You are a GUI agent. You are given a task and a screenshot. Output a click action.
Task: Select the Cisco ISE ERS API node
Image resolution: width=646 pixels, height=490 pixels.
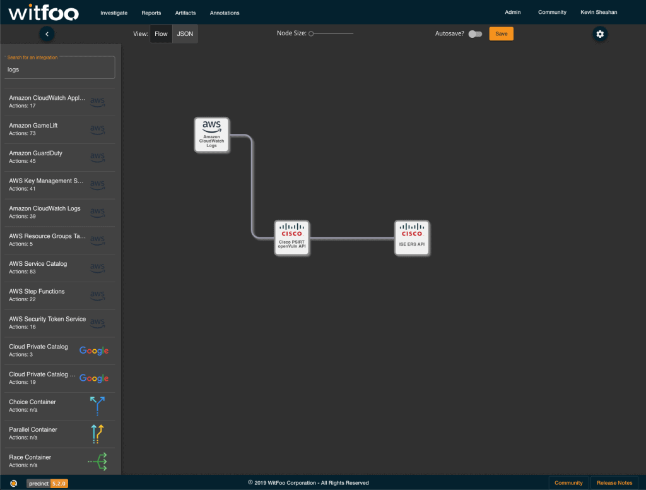(x=411, y=238)
